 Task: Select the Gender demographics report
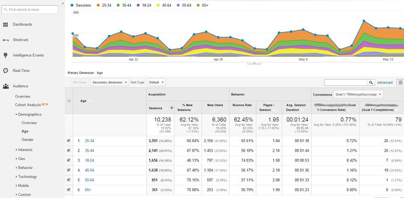[x=27, y=140]
